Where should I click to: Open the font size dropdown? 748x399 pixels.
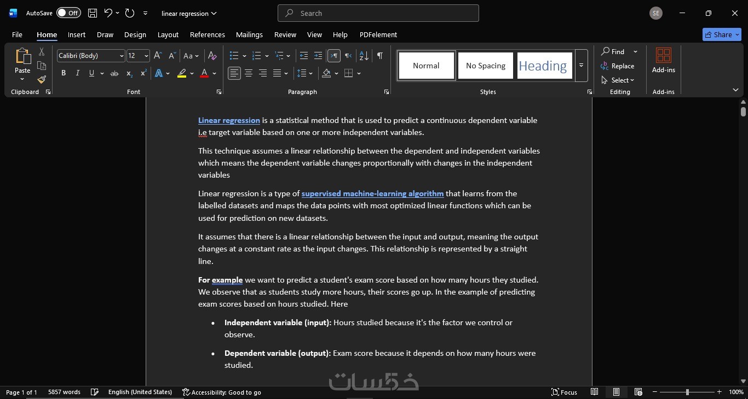pos(146,56)
